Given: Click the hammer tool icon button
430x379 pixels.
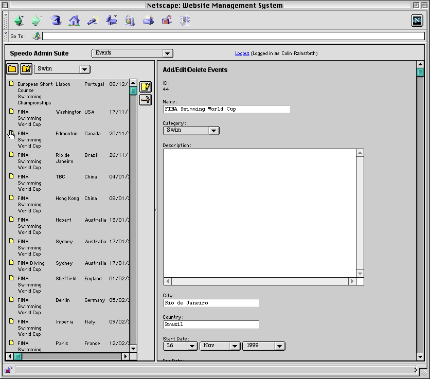Looking at the screenshot, I should pos(146,100).
